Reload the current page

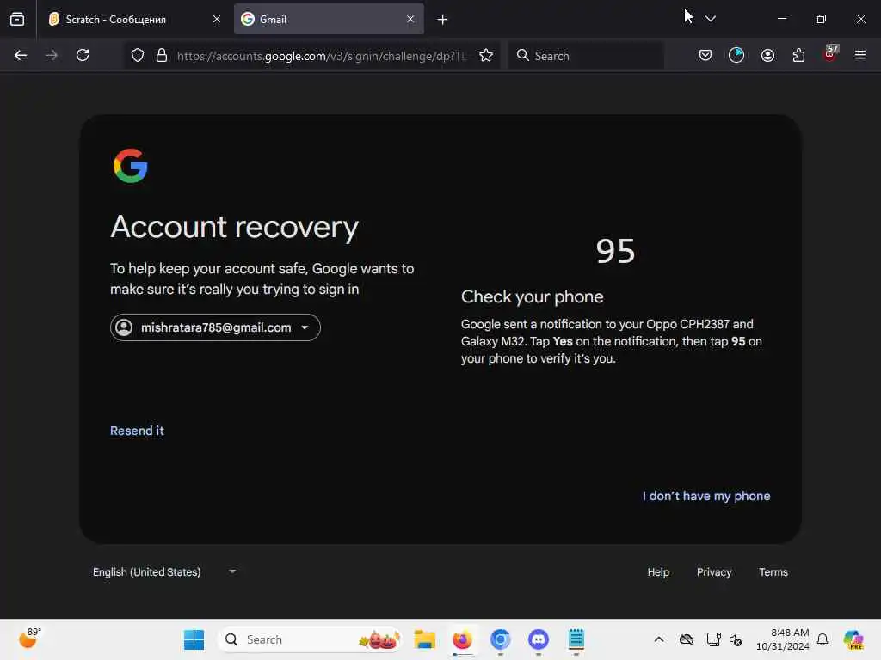coord(83,55)
